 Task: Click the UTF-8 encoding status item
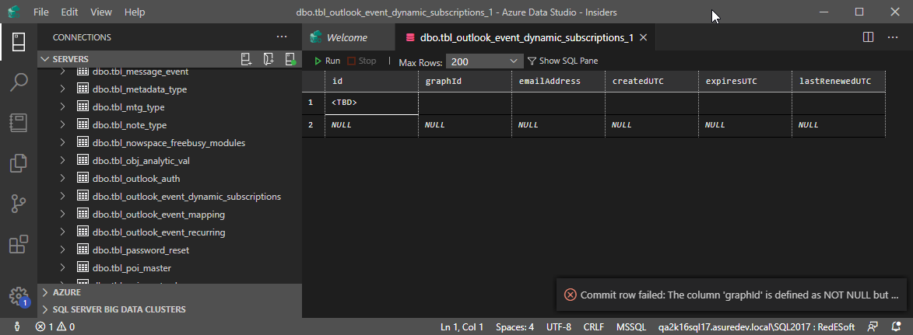(558, 327)
